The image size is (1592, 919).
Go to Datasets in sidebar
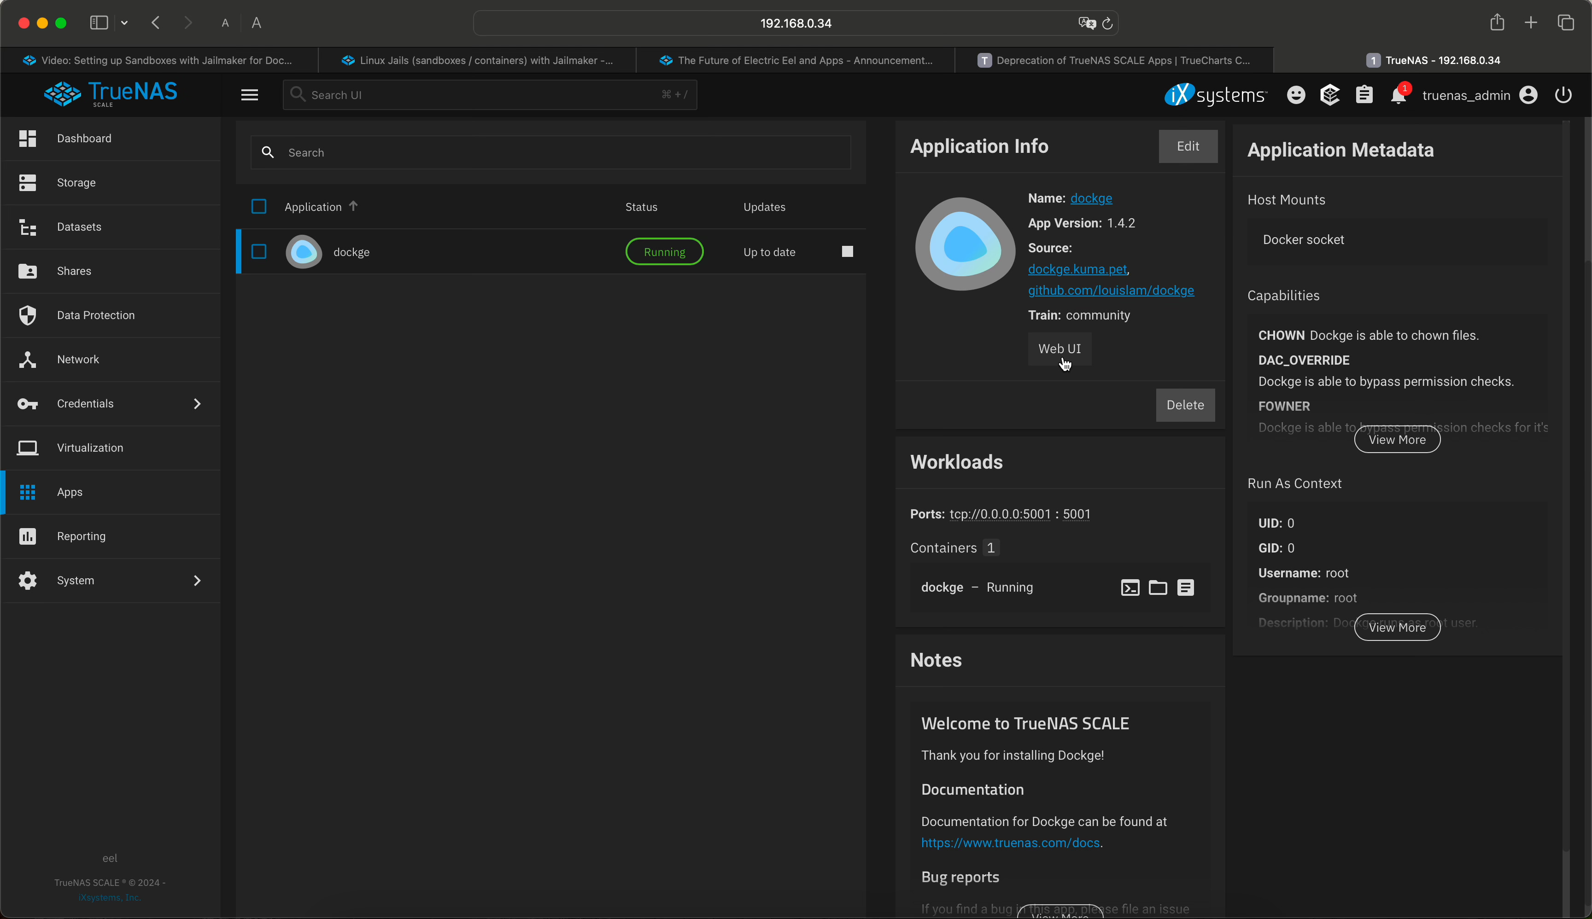[79, 227]
